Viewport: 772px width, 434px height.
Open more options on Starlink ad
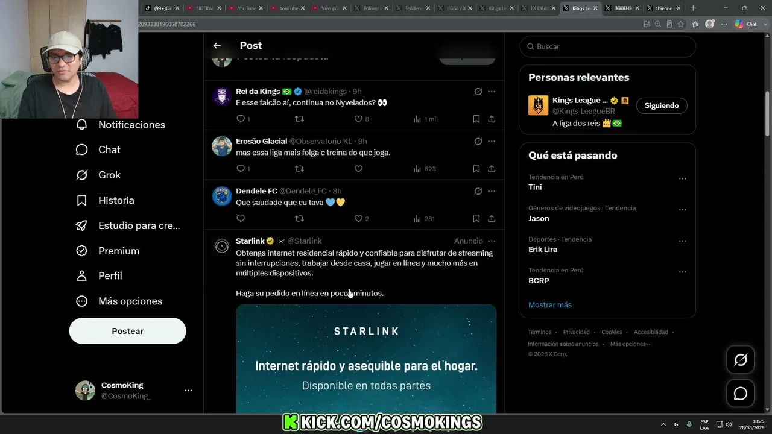[x=492, y=241]
